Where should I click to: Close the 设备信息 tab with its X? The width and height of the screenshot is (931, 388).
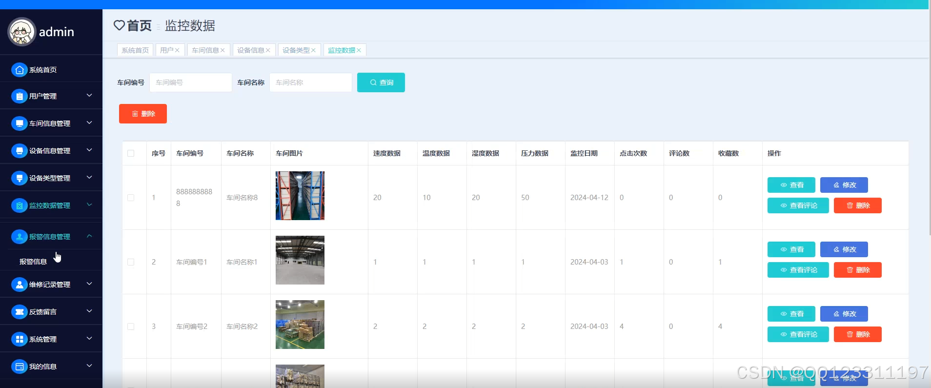(x=268, y=50)
